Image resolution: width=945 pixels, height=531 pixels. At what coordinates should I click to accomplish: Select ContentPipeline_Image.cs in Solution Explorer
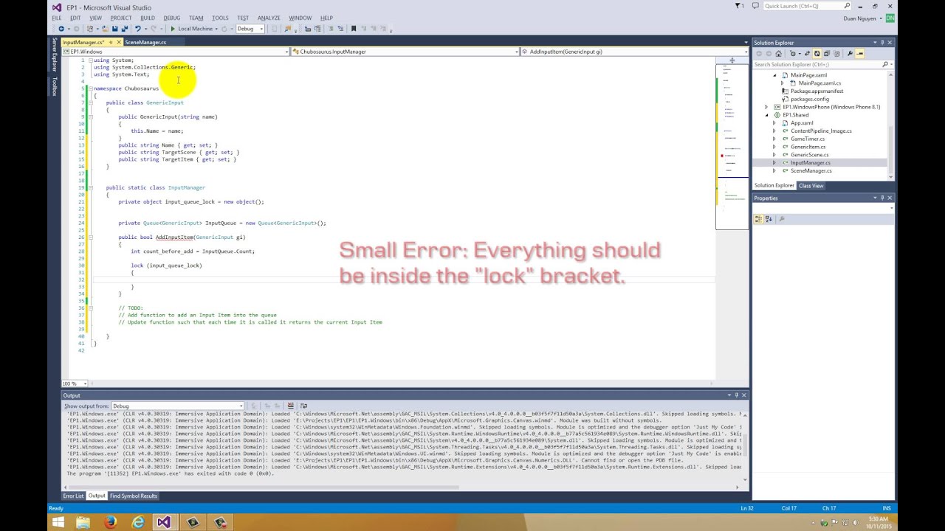(x=821, y=131)
